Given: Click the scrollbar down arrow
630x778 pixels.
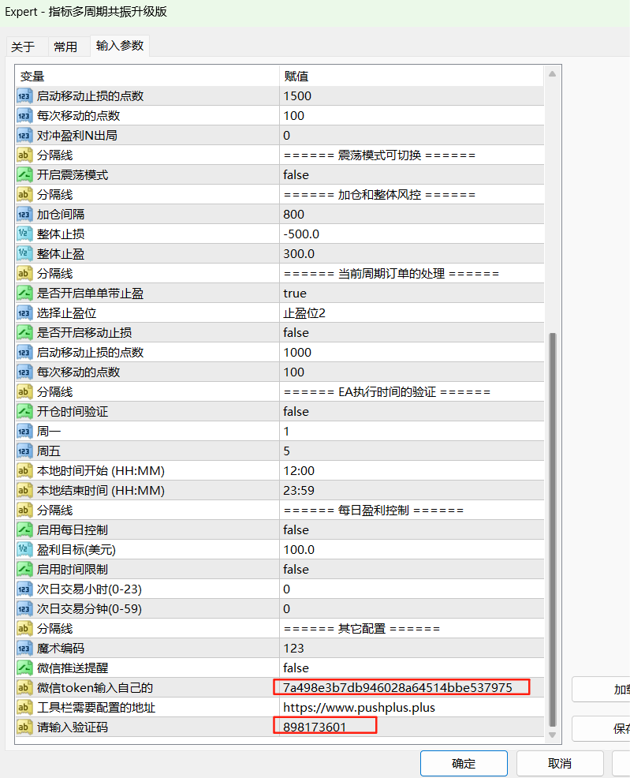Looking at the screenshot, I should point(552,735).
